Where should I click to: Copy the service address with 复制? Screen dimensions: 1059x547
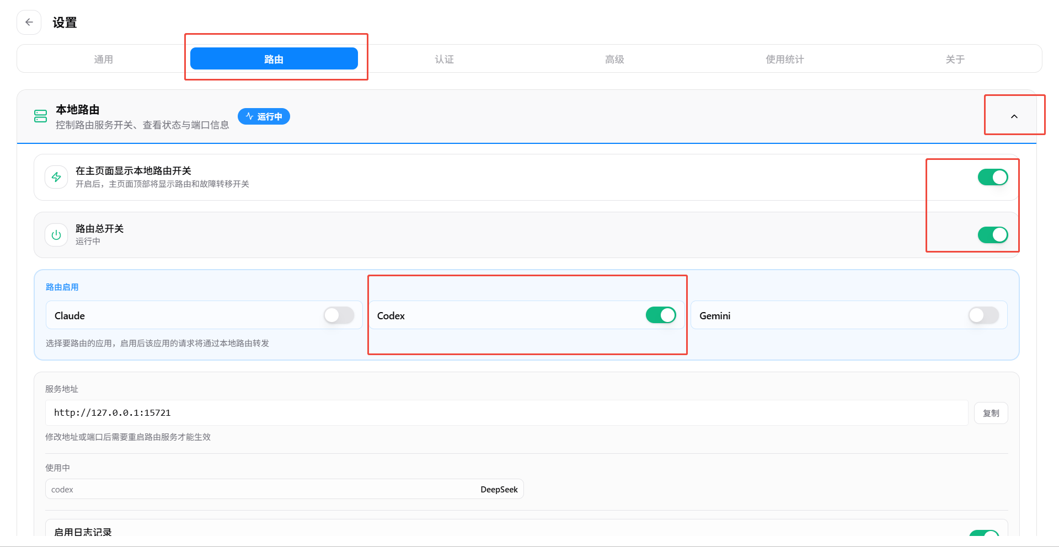tap(991, 413)
